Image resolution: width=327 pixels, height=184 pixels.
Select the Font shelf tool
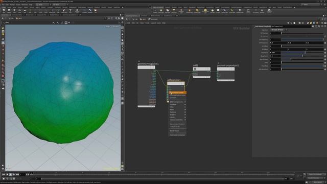[71, 11]
